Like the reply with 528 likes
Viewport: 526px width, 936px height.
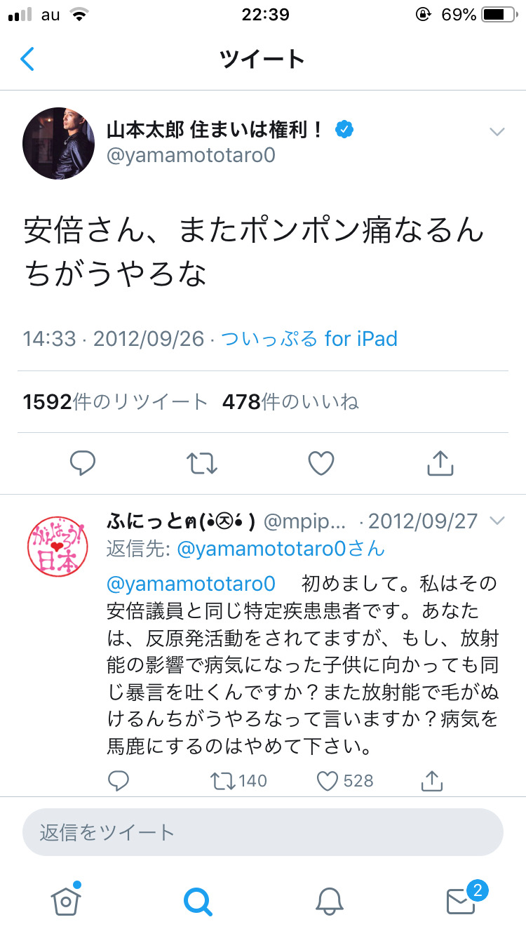pyautogui.click(x=345, y=780)
